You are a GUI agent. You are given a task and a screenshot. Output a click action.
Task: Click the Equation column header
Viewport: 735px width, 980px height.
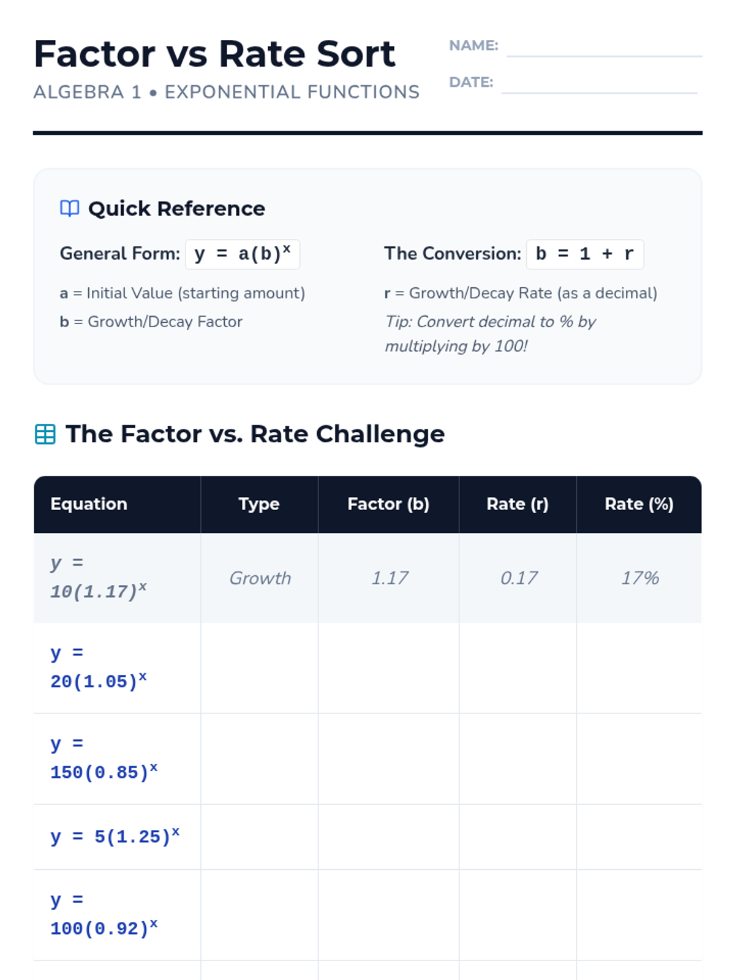tap(89, 504)
